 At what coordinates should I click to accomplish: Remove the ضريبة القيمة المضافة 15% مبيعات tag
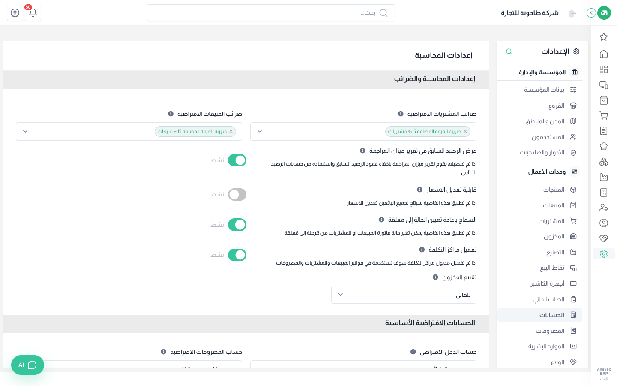(231, 131)
